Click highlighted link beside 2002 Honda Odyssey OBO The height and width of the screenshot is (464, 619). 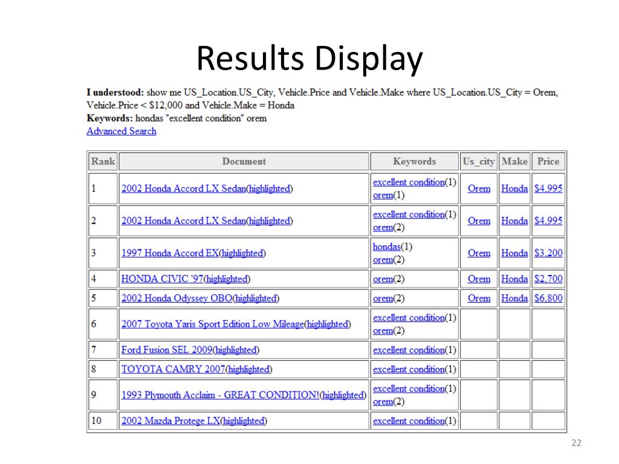pyautogui.click(x=256, y=298)
